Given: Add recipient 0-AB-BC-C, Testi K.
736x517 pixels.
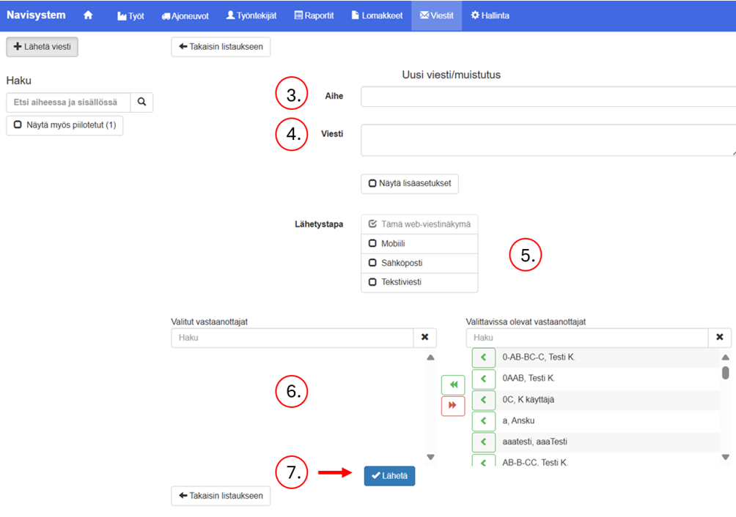Looking at the screenshot, I should tap(483, 357).
